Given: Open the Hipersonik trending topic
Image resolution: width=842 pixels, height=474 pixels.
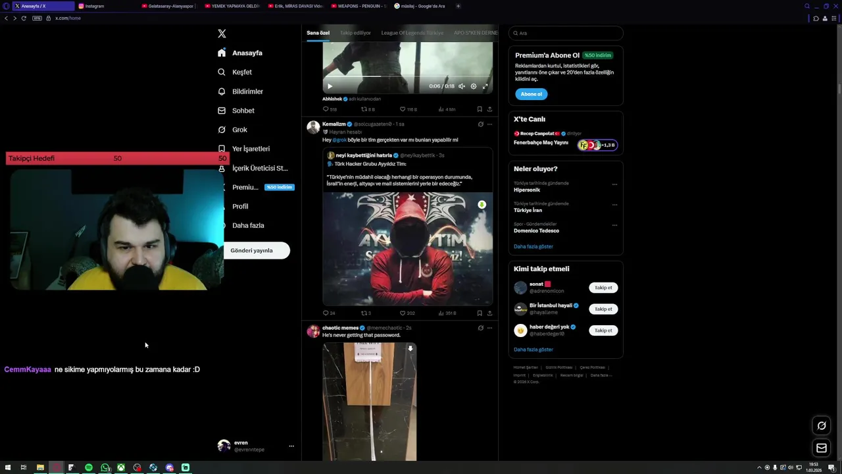Looking at the screenshot, I should 528,190.
